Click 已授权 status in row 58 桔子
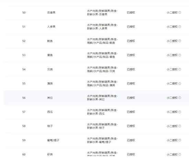Screen dimensions: 189x162 click(x=131, y=126)
